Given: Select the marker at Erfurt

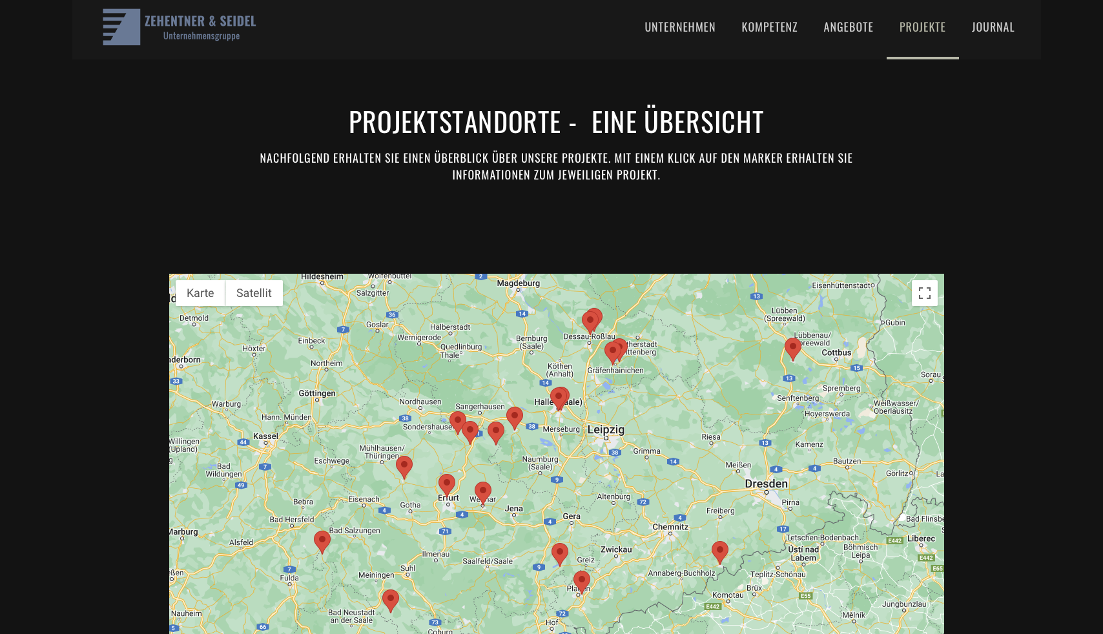Looking at the screenshot, I should (x=446, y=484).
